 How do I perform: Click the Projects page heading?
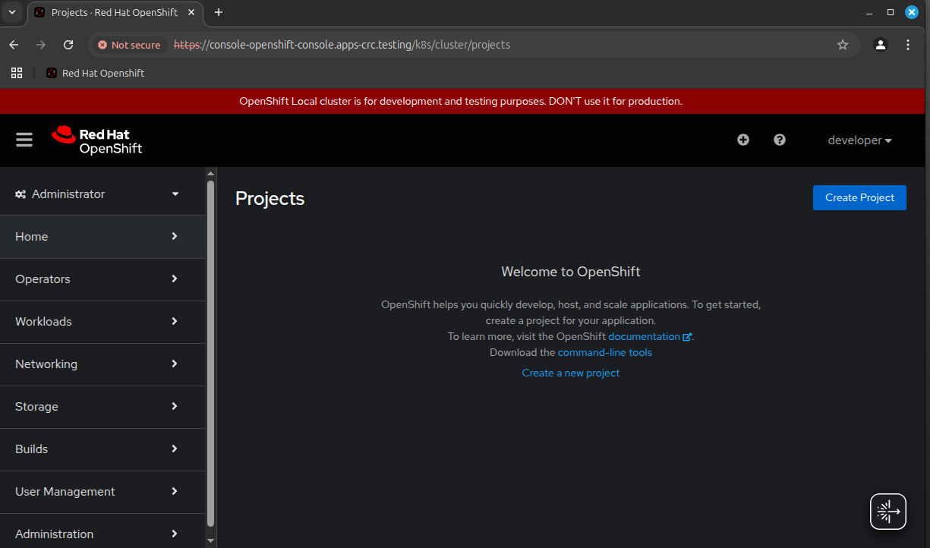point(270,198)
